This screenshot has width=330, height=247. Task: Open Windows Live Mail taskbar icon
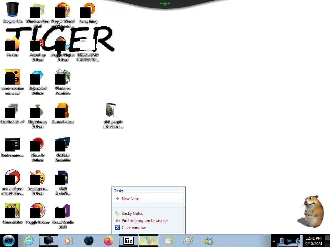(169, 241)
